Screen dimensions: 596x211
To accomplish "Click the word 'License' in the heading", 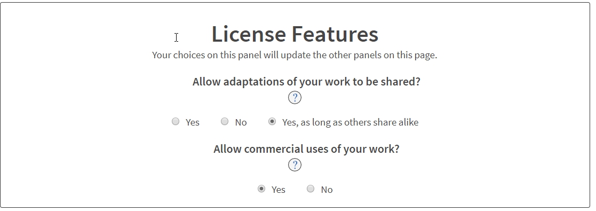I will (249, 34).
